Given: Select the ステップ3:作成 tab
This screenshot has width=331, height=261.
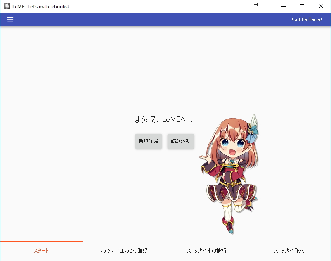Looking at the screenshot, I should (x=289, y=251).
